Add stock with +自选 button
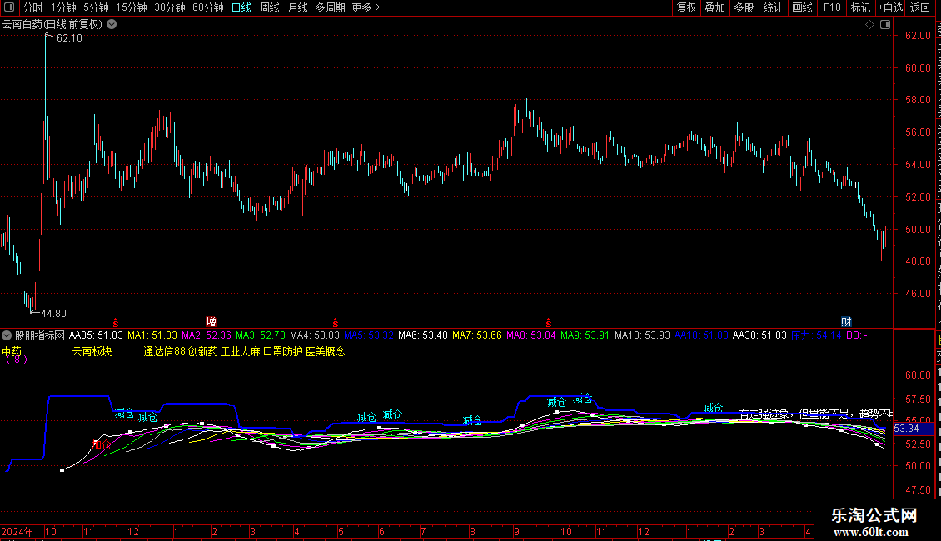941x541 pixels. pos(890,7)
